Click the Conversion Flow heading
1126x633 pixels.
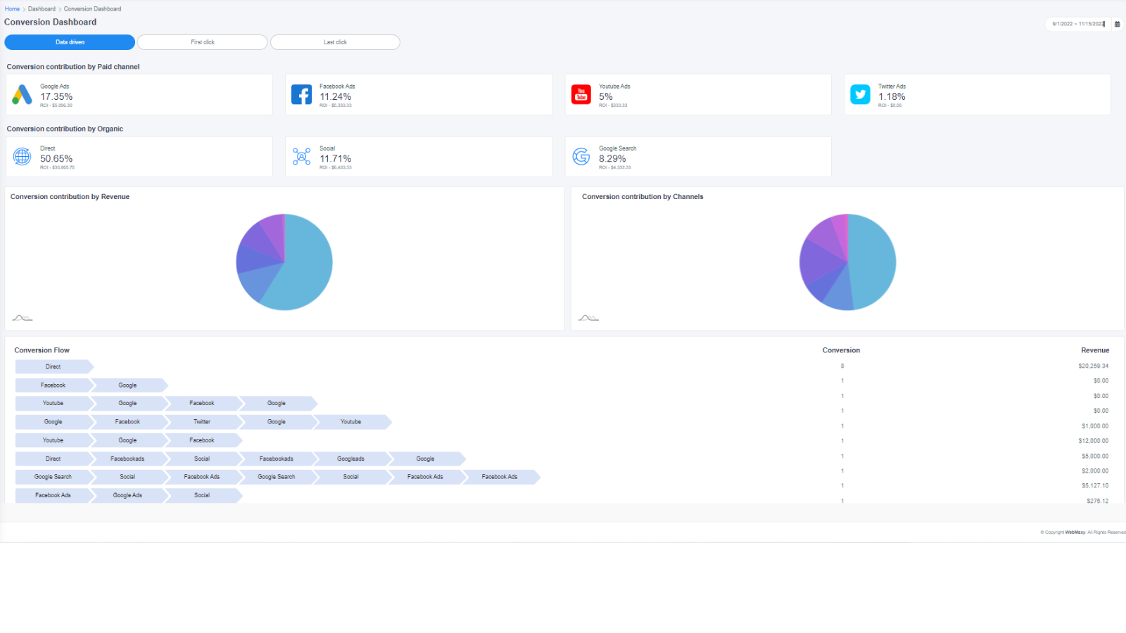coord(42,350)
